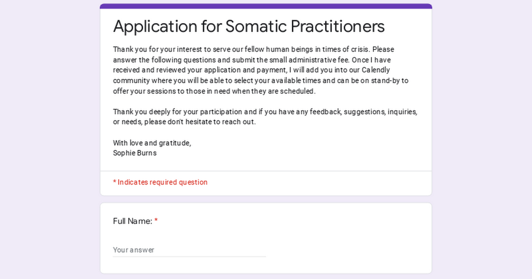Select the "Sophie Burns" signature text
532x279 pixels.
(x=135, y=153)
